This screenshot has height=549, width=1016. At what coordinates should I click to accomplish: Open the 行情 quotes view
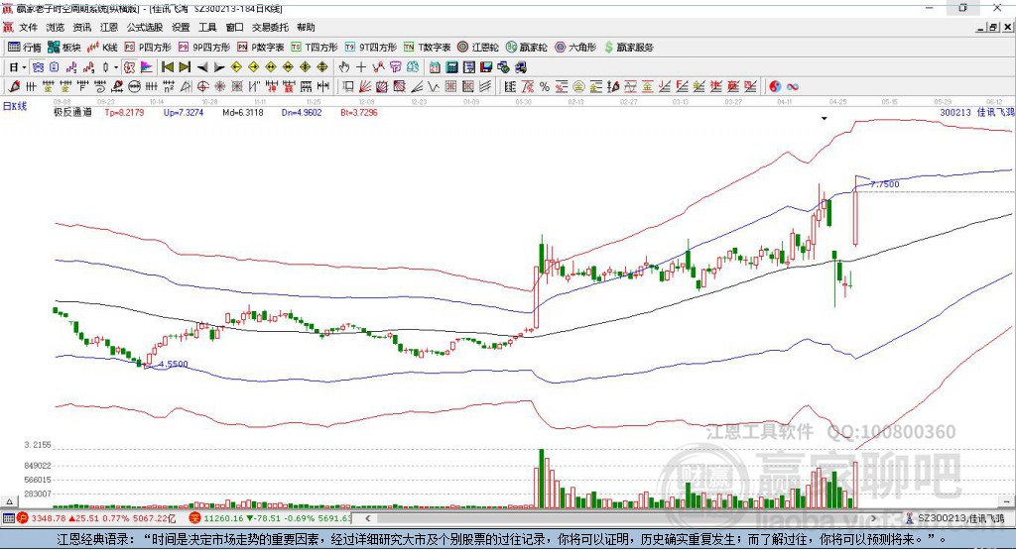(x=25, y=48)
